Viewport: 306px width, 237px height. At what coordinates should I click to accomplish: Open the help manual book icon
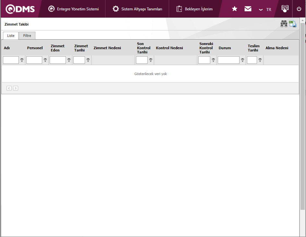[x=285, y=8]
